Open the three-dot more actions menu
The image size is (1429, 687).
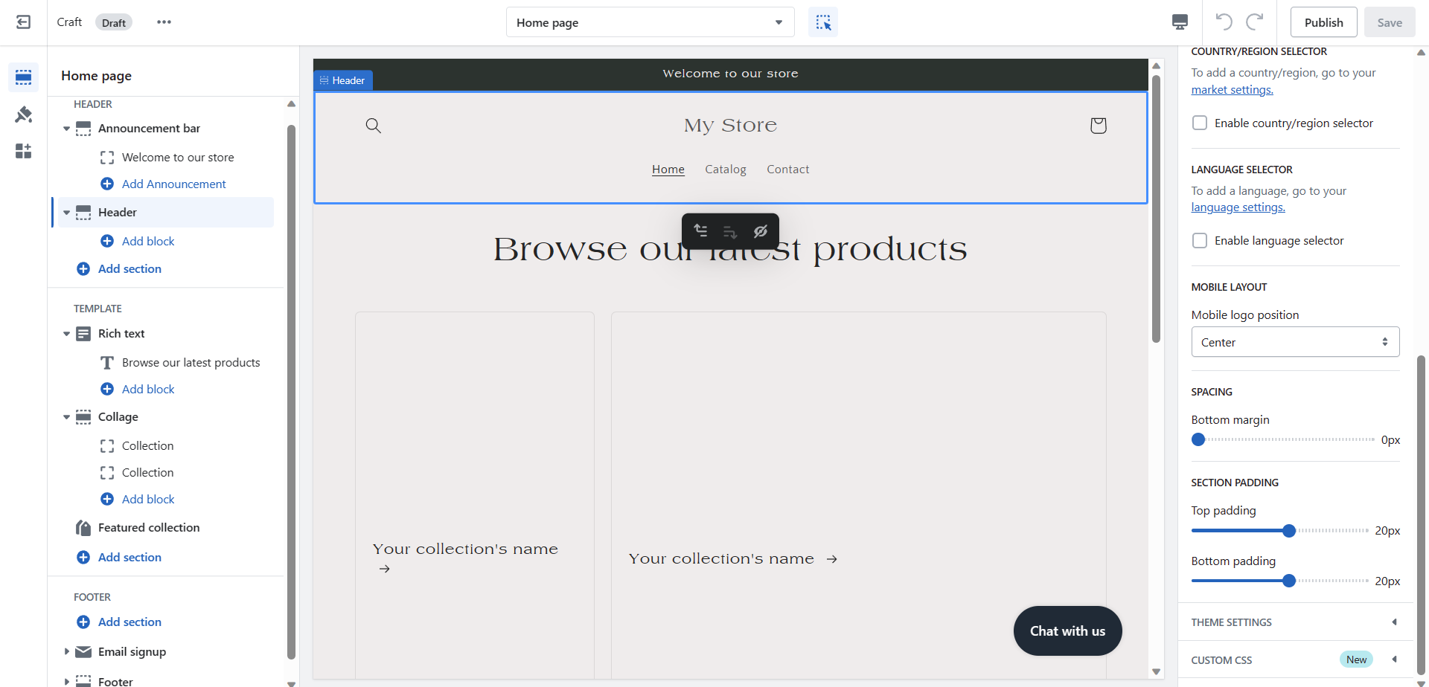pos(164,22)
